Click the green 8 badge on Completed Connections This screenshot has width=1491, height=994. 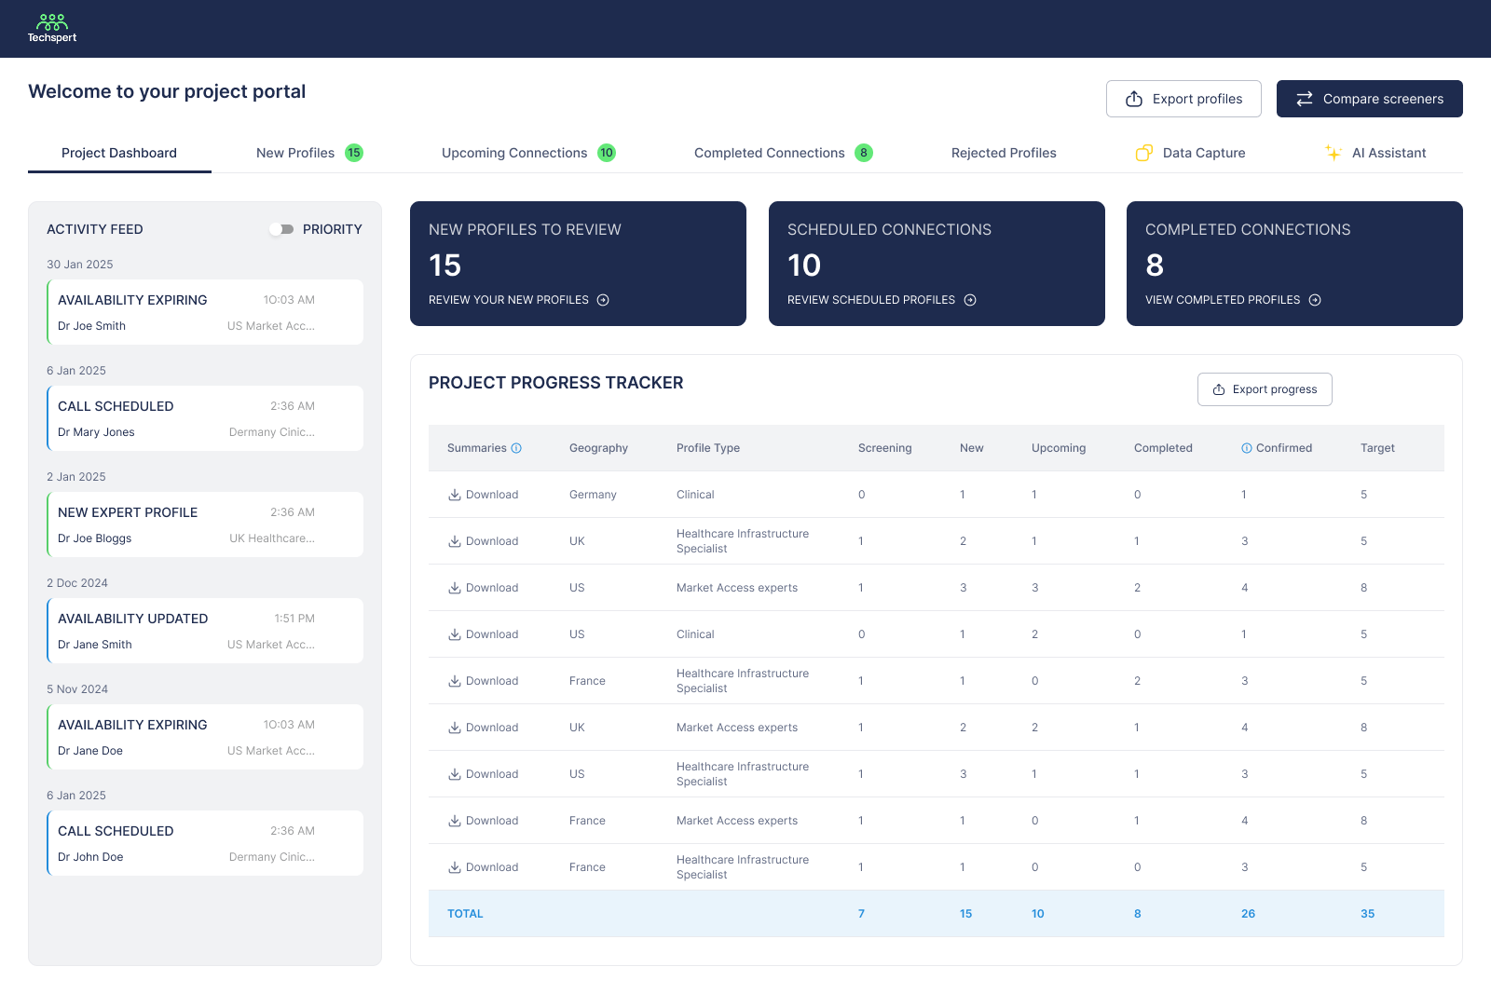click(x=864, y=153)
